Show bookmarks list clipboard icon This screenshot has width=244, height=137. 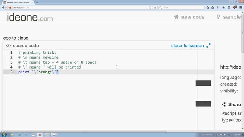pos(212,8)
